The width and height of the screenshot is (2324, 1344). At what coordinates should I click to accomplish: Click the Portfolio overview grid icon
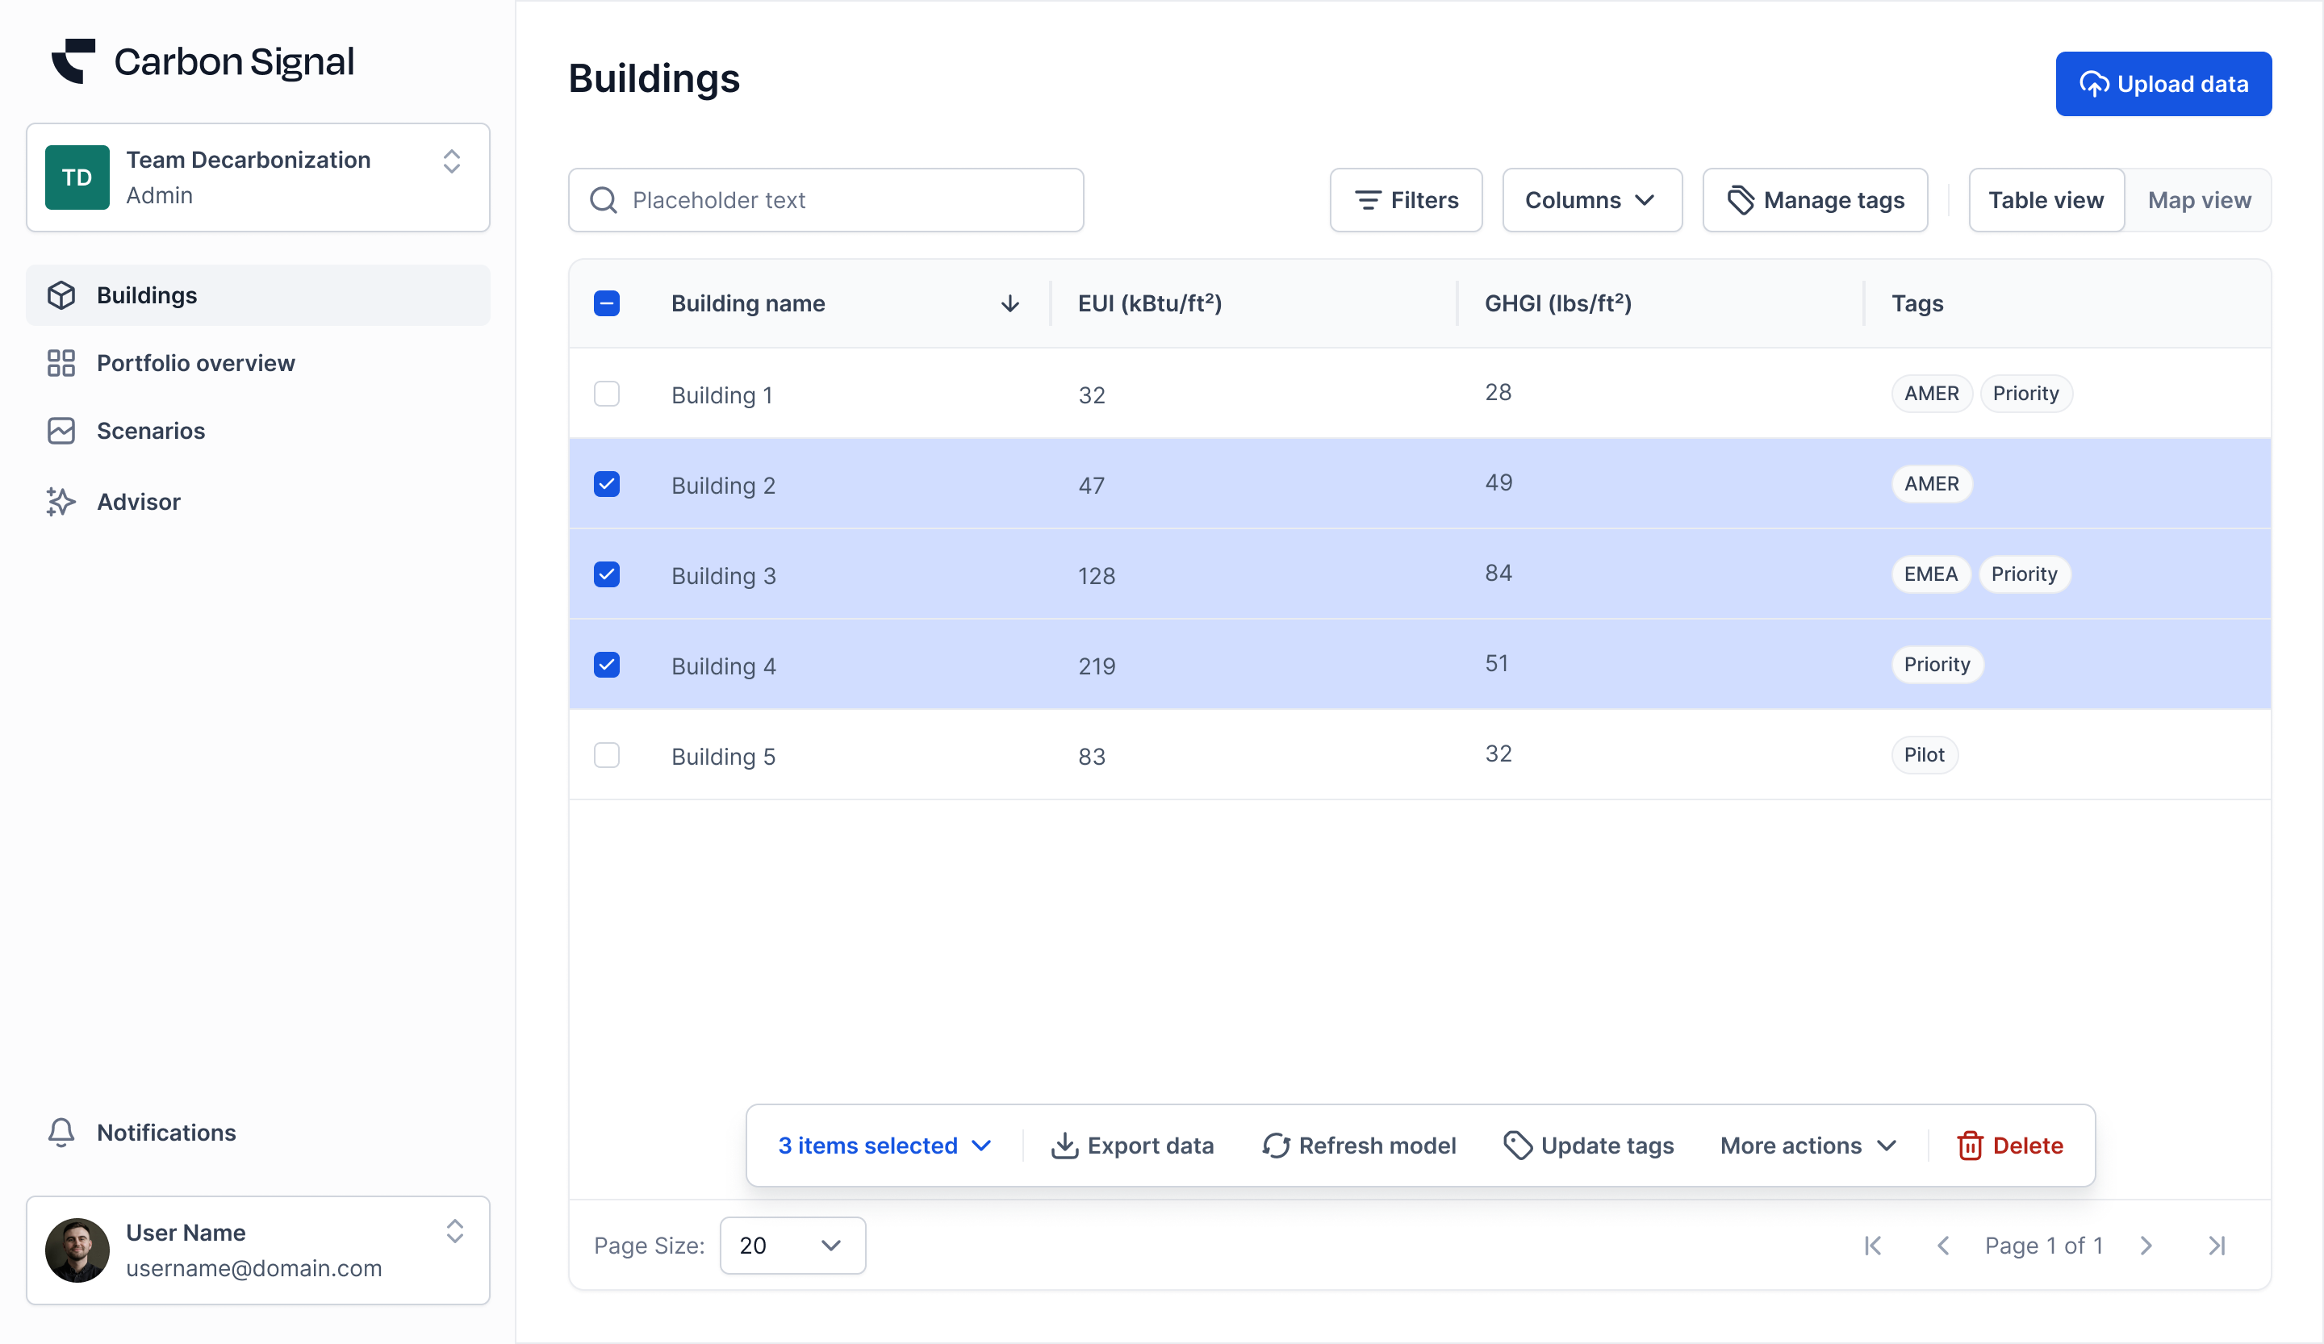(x=61, y=363)
